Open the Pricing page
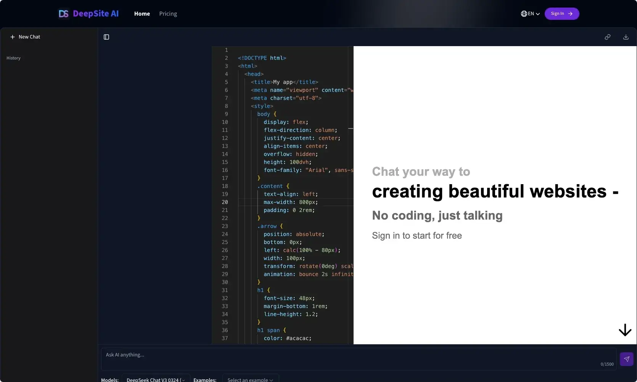This screenshot has height=382, width=637. [x=168, y=14]
